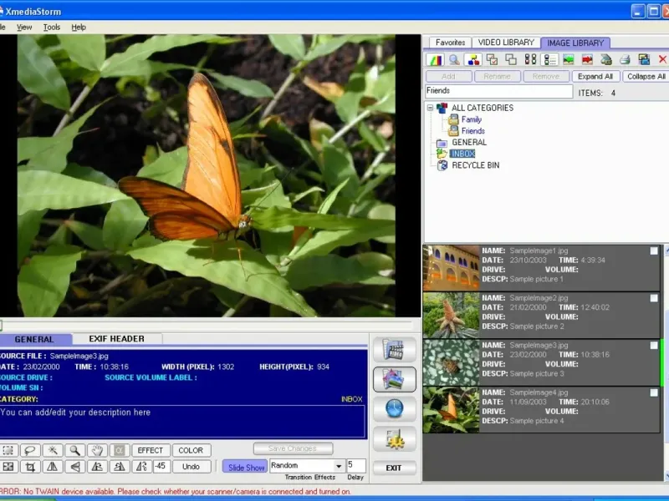Click the clock scheduler icon button
Screen dimensions: 669x501
pos(394,408)
